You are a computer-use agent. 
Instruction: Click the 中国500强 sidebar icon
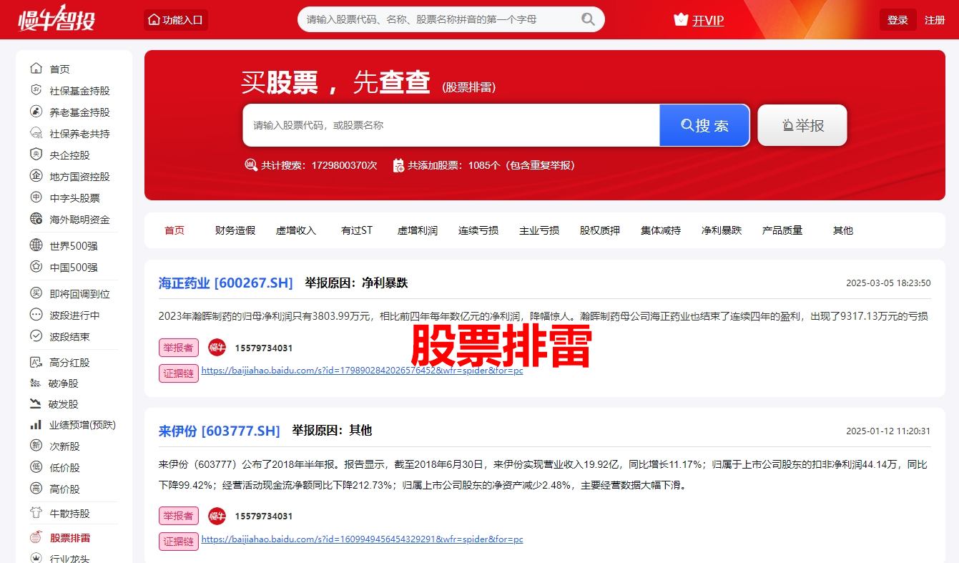point(36,267)
